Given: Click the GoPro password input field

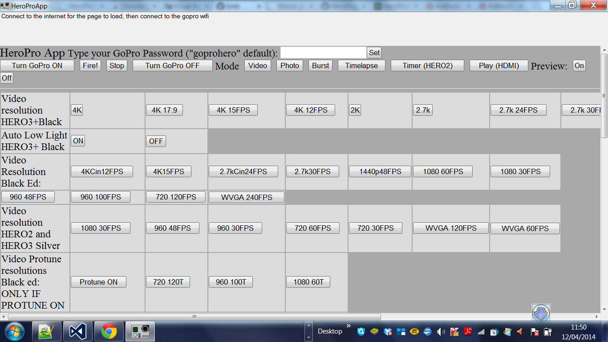Looking at the screenshot, I should (x=323, y=53).
